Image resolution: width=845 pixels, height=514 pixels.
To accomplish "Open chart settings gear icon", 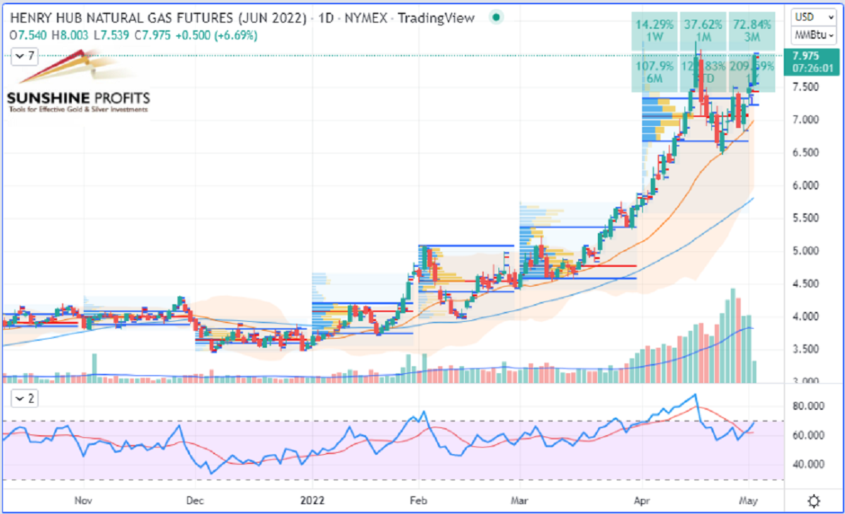I will (813, 501).
